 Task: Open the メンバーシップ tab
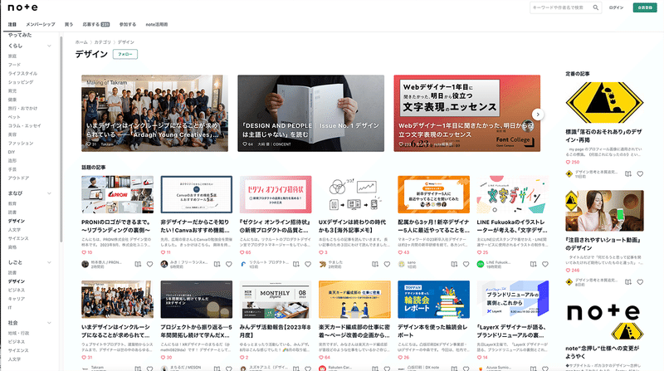coord(41,25)
